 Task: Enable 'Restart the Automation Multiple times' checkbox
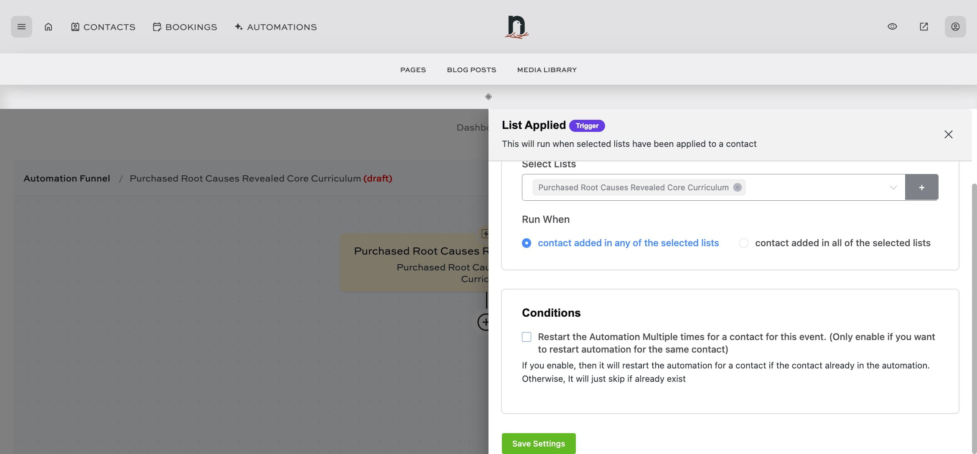526,337
